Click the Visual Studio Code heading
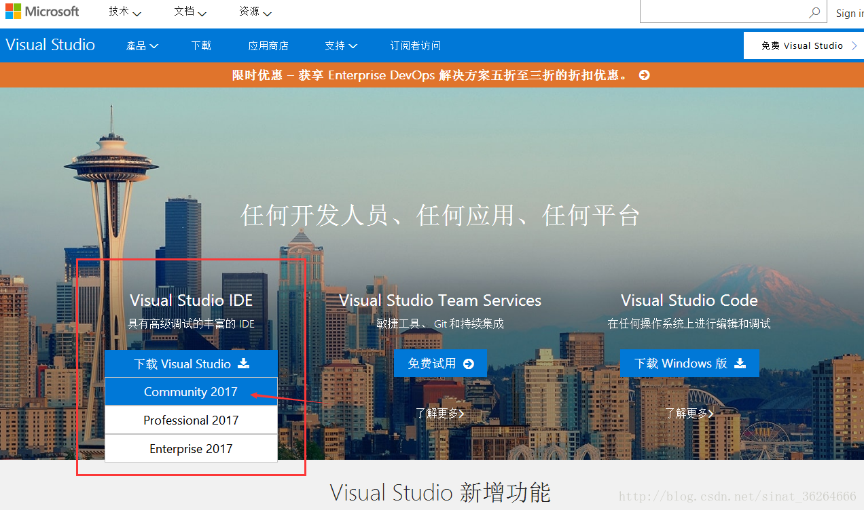This screenshot has width=864, height=510. tap(689, 300)
